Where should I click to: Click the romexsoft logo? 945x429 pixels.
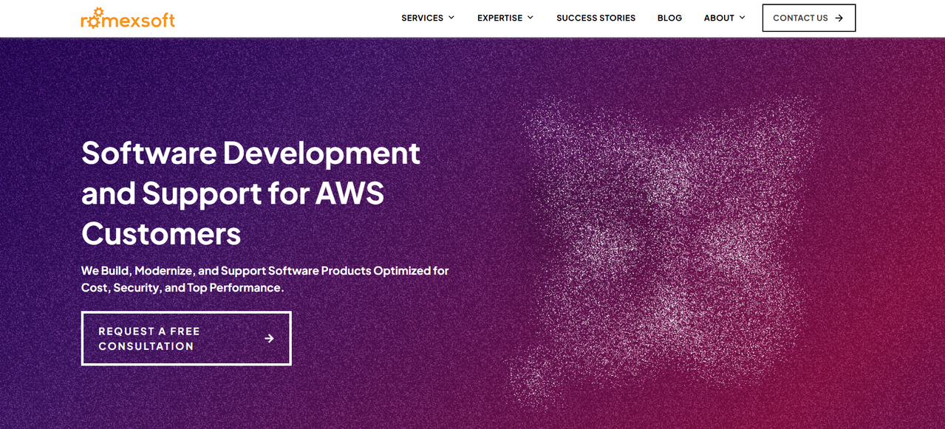128,18
